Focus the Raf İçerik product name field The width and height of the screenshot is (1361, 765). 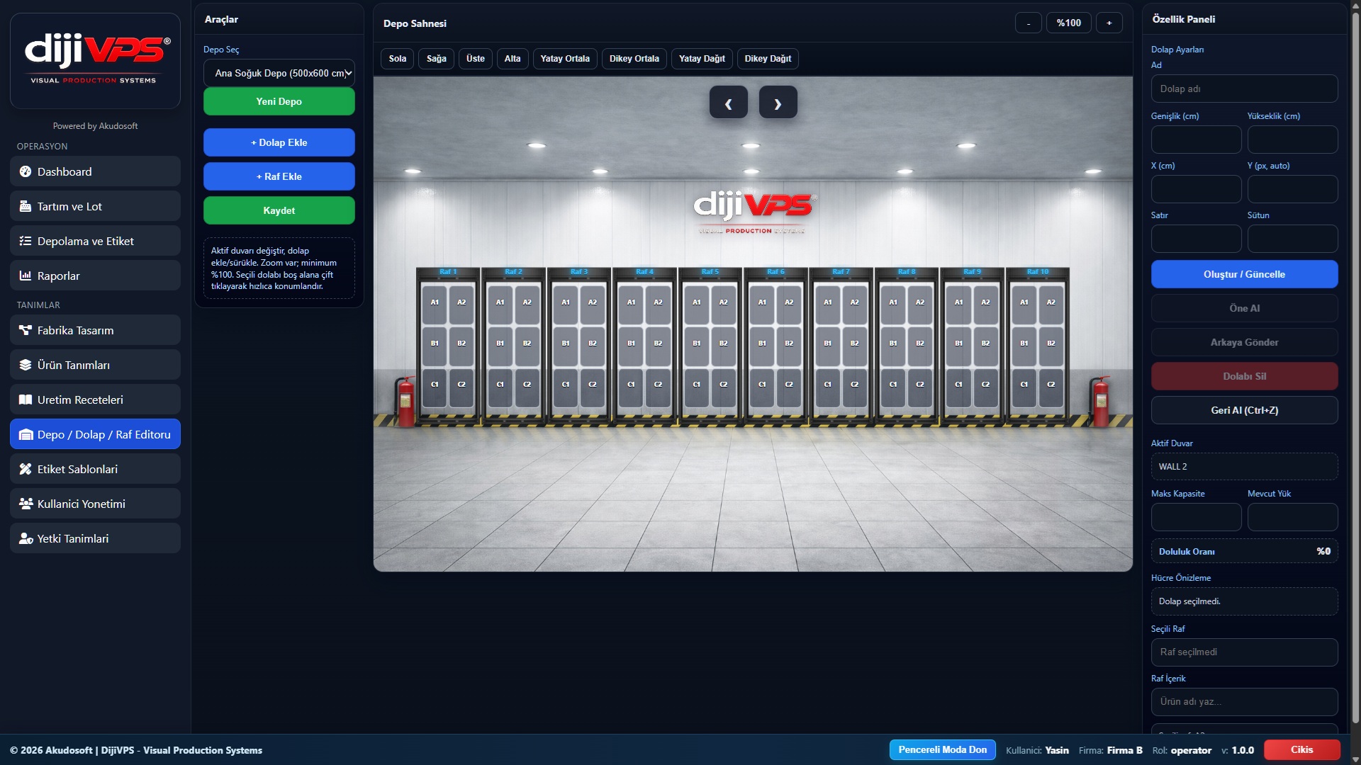[x=1245, y=702]
